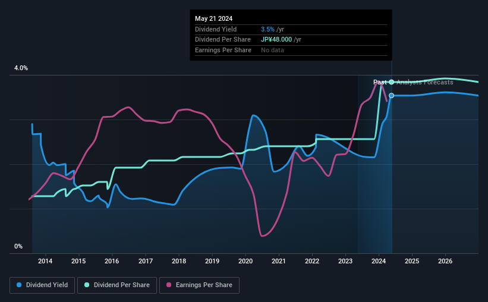Click the 2019 x-axis label

tap(212, 261)
